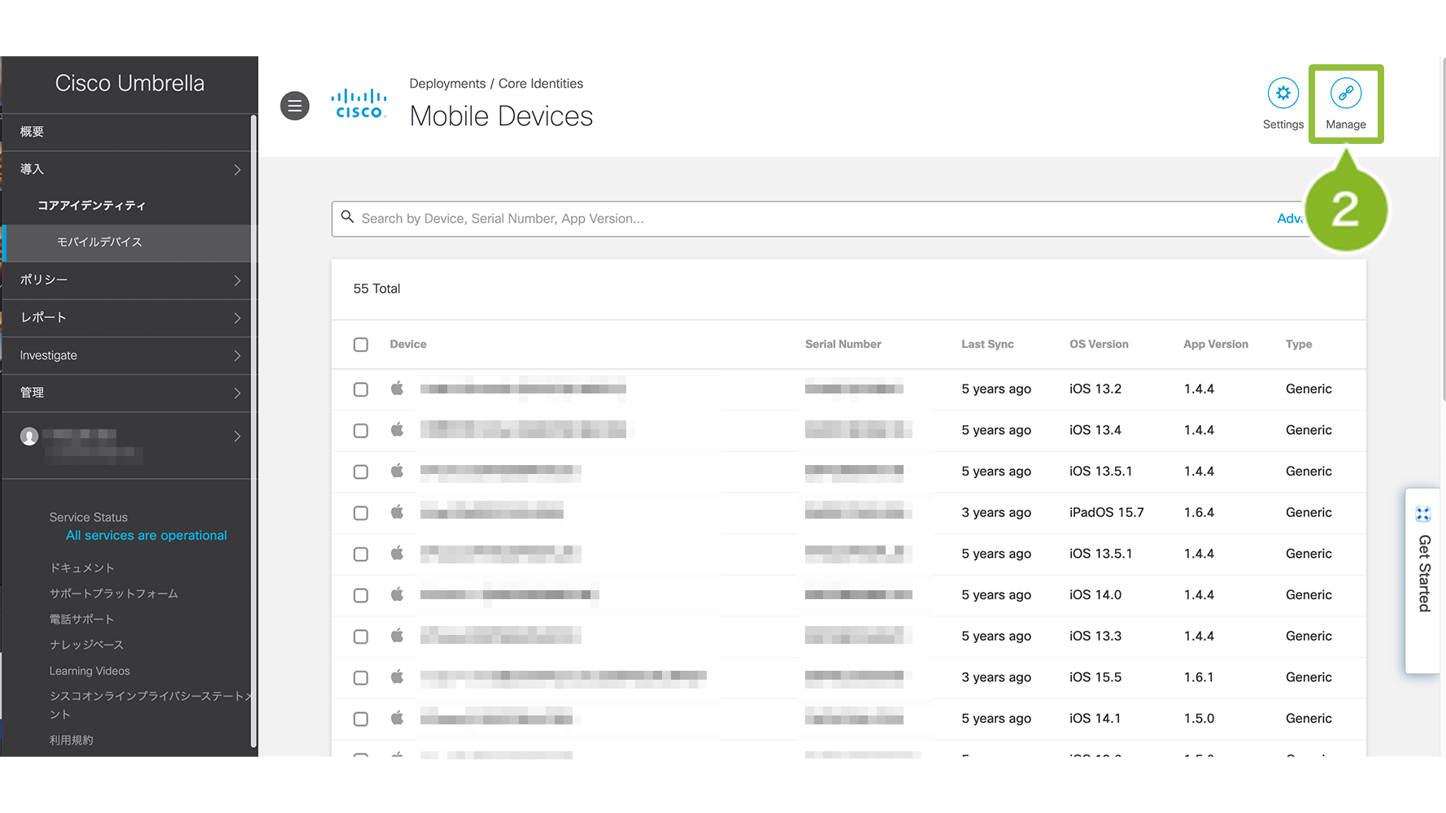
Task: Click the hamburger menu icon
Action: click(294, 106)
